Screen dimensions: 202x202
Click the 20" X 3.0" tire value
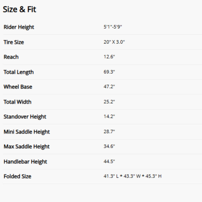pos(114,42)
